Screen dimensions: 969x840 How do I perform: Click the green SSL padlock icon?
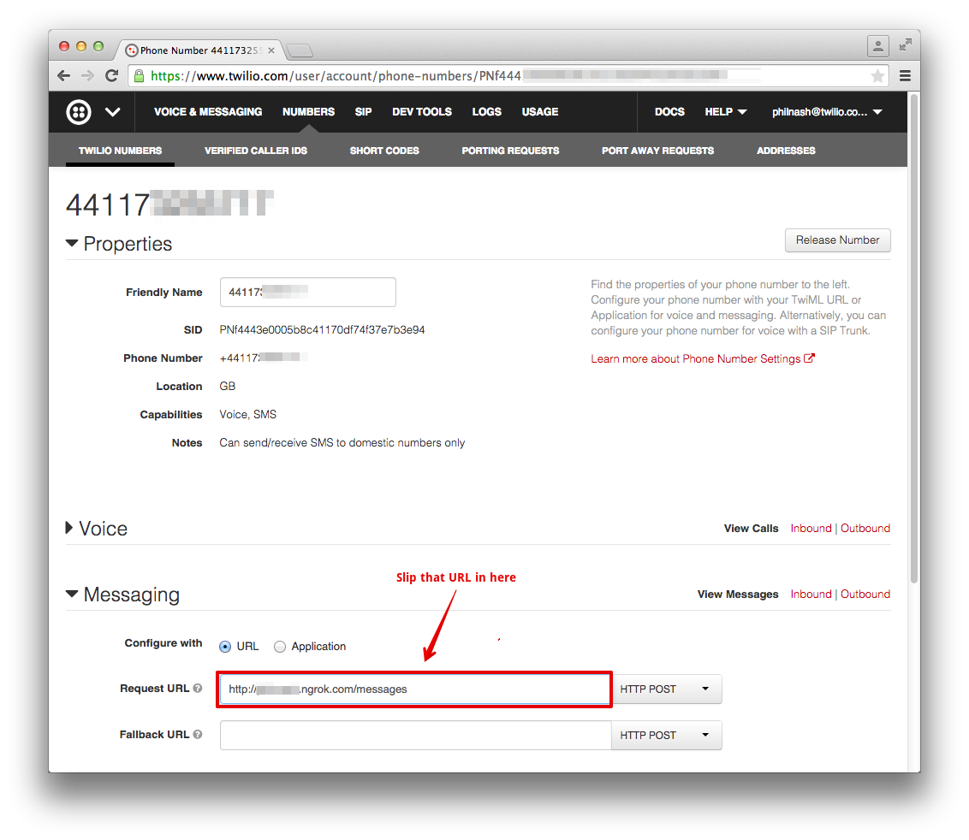tap(139, 76)
